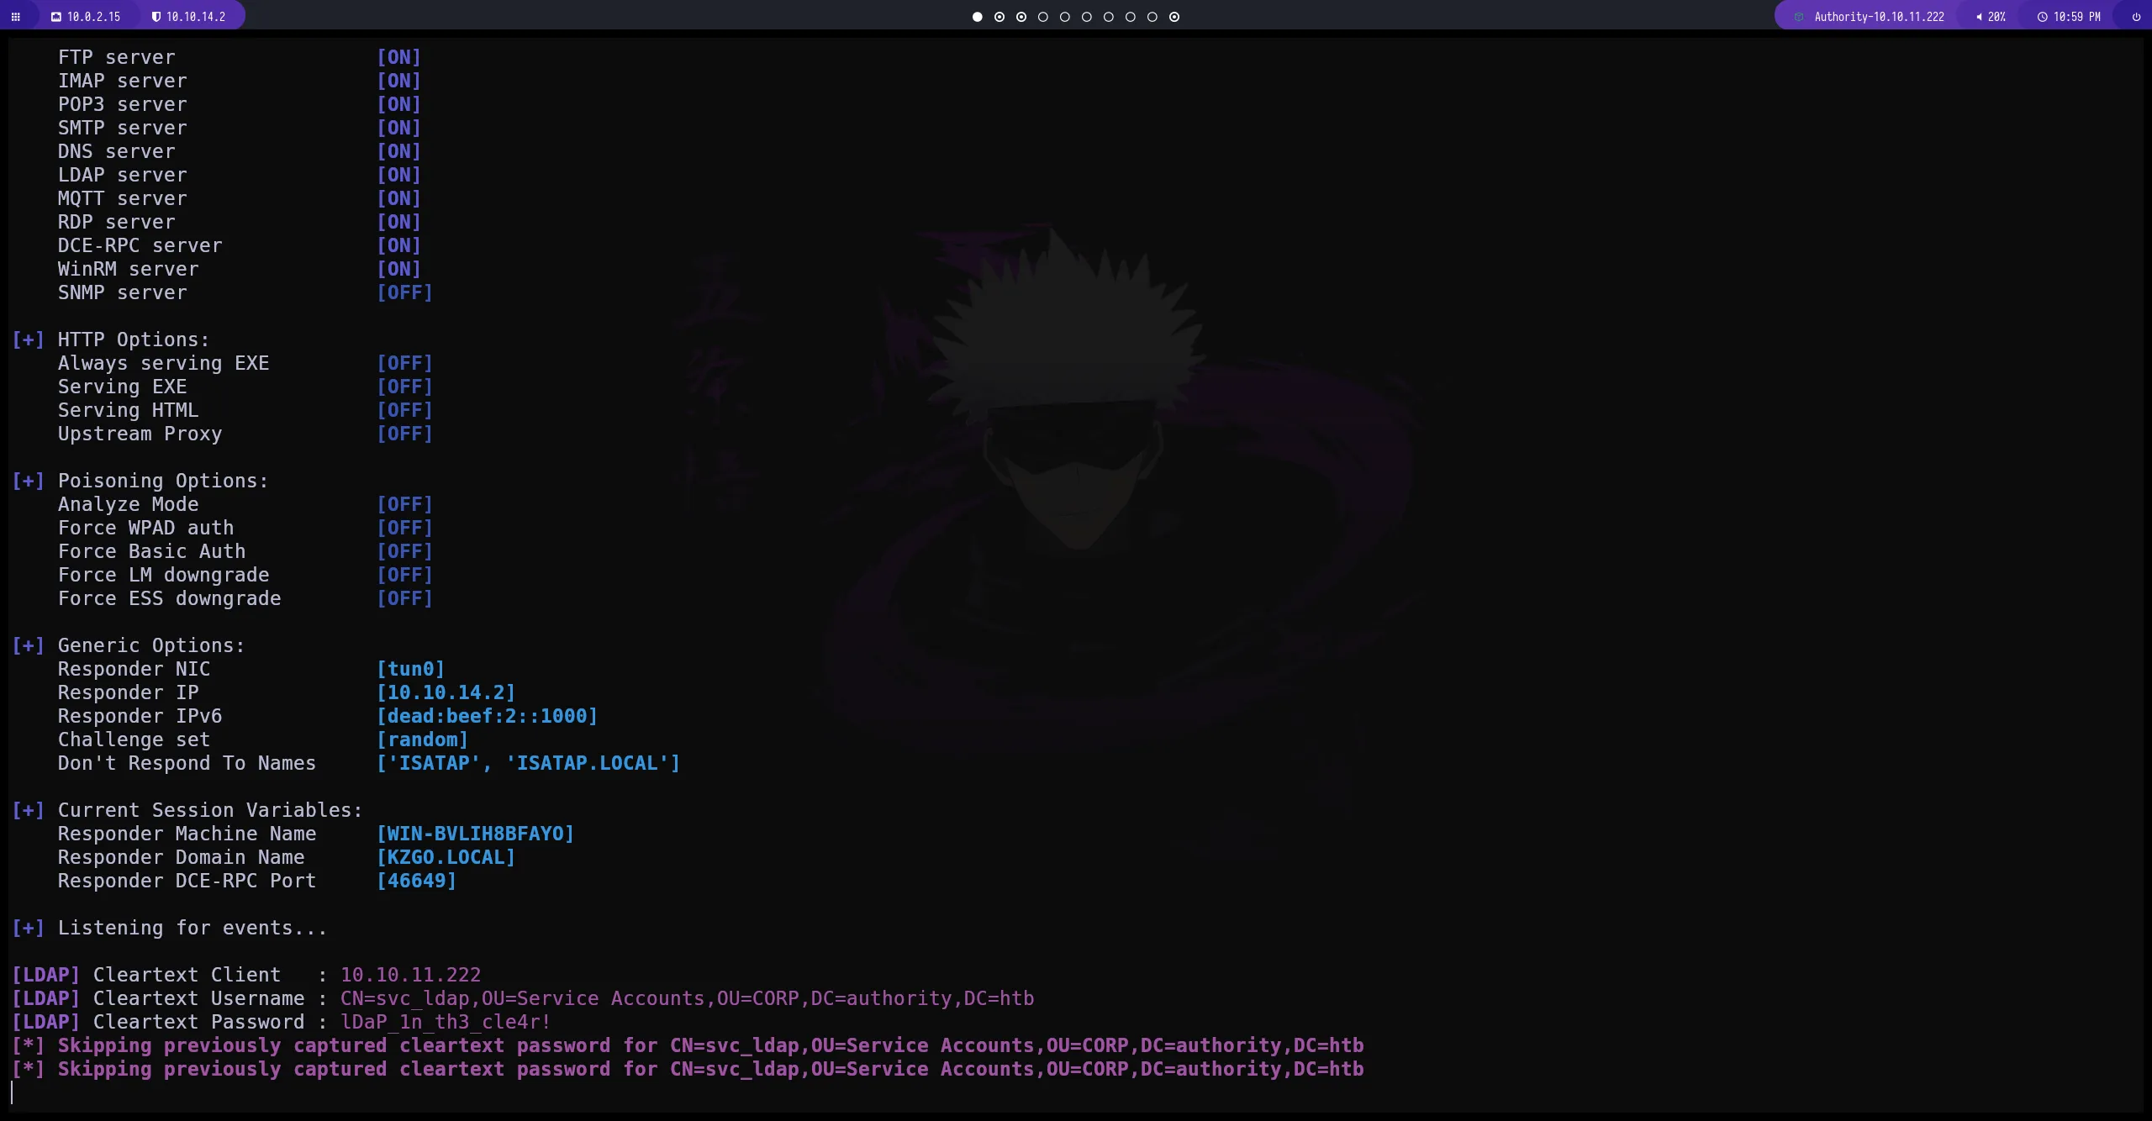This screenshot has width=2152, height=1121.
Task: Switch to the first filled workspace dot
Action: point(977,17)
